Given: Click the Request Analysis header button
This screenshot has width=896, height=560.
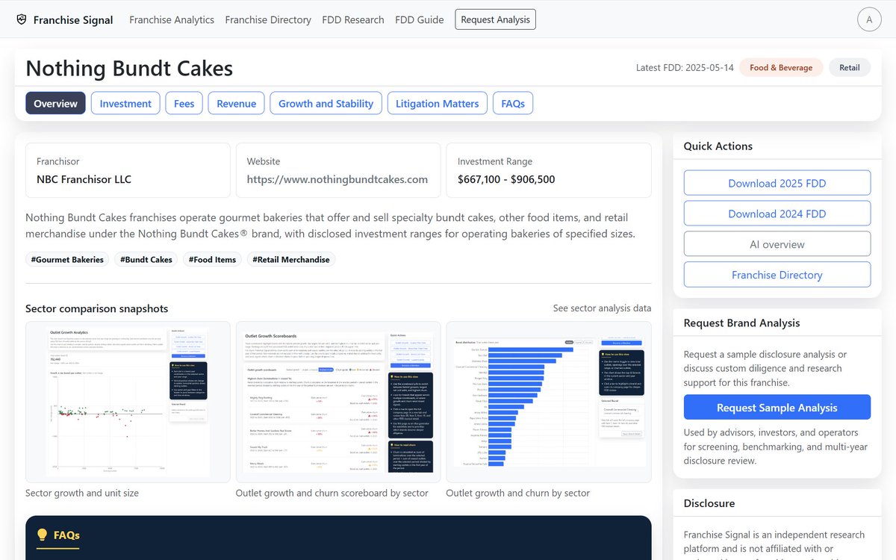Looking at the screenshot, I should pos(496,19).
